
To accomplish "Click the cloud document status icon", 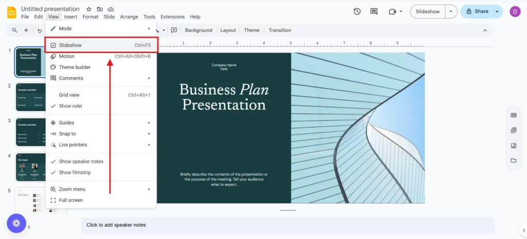I will coord(111,9).
